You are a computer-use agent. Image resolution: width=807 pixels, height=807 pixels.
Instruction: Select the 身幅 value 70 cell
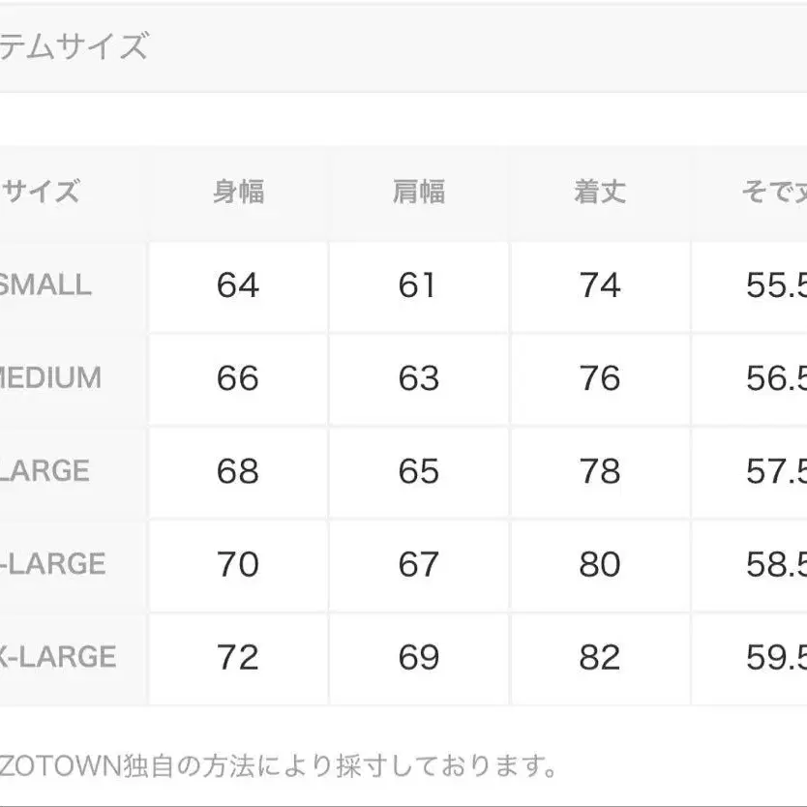pyautogui.click(x=238, y=564)
